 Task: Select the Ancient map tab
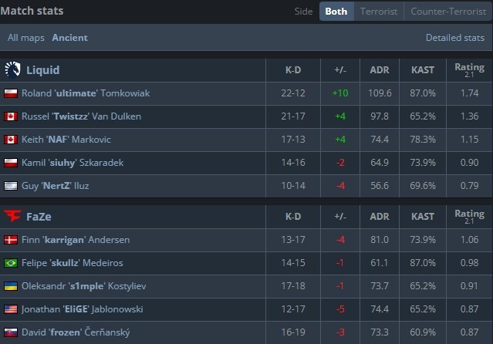(x=69, y=38)
